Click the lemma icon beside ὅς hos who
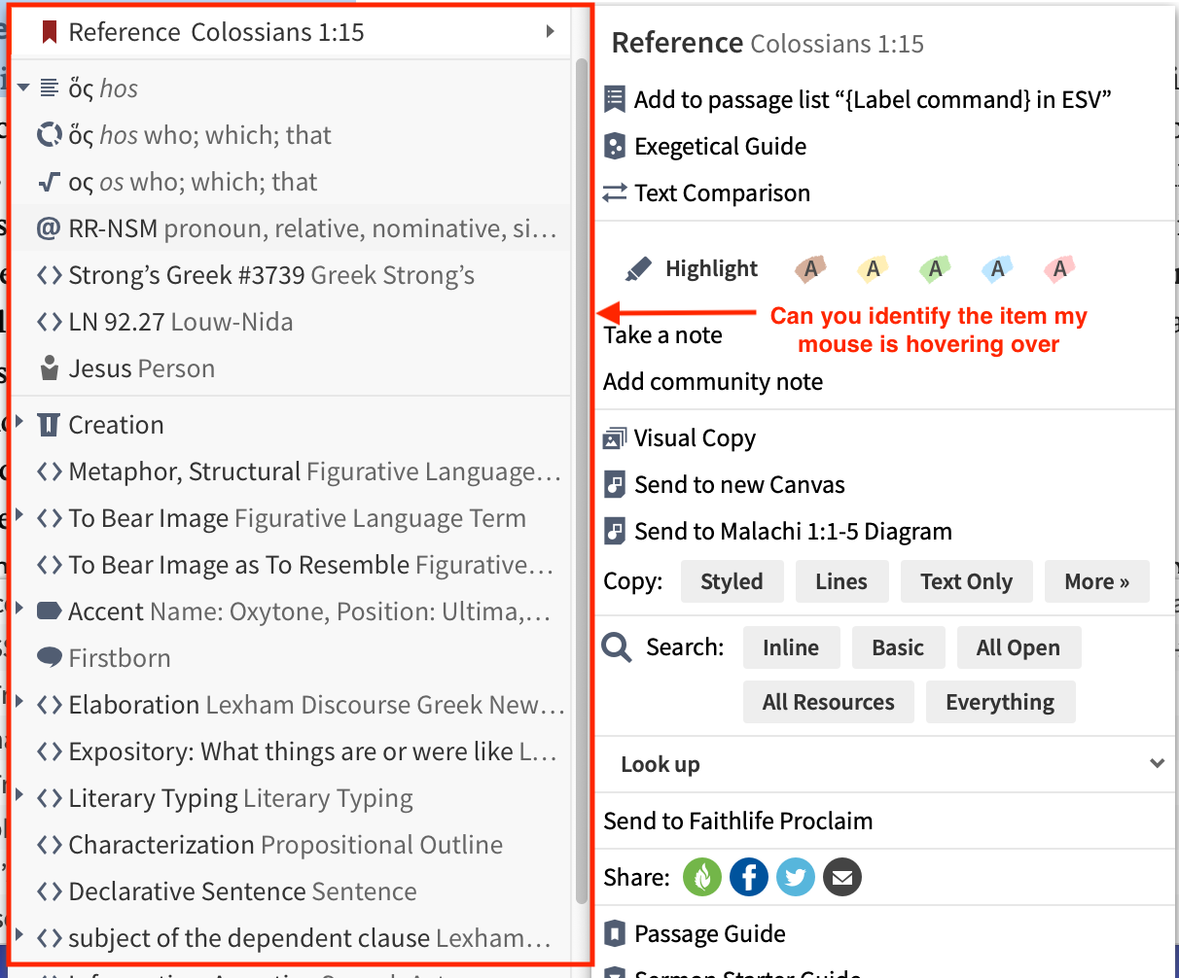 click(x=49, y=135)
